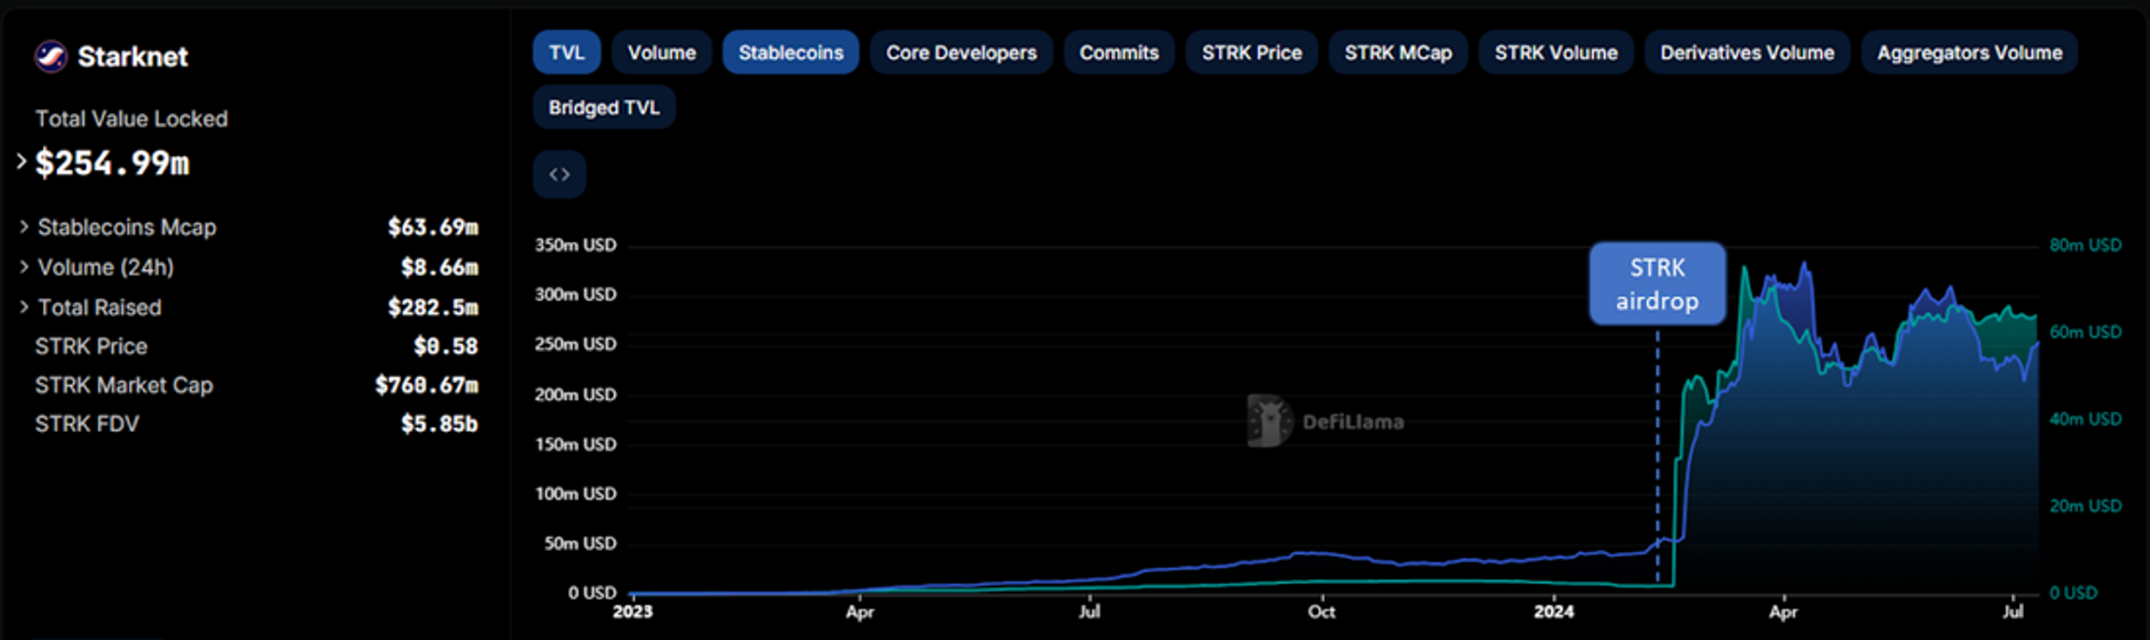Click the 200m USD axis label
The width and height of the screenshot is (2150, 640).
(x=576, y=394)
